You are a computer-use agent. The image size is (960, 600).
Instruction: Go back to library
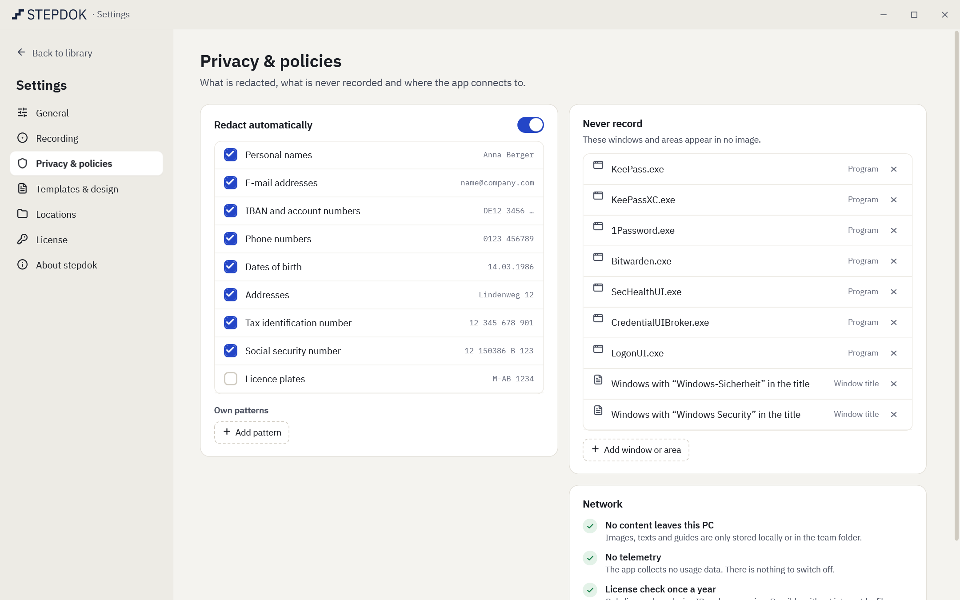point(55,53)
